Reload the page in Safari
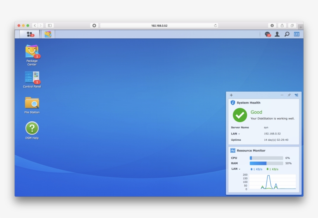Screen dimensions: 318x218 pyautogui.click(x=215, y=26)
